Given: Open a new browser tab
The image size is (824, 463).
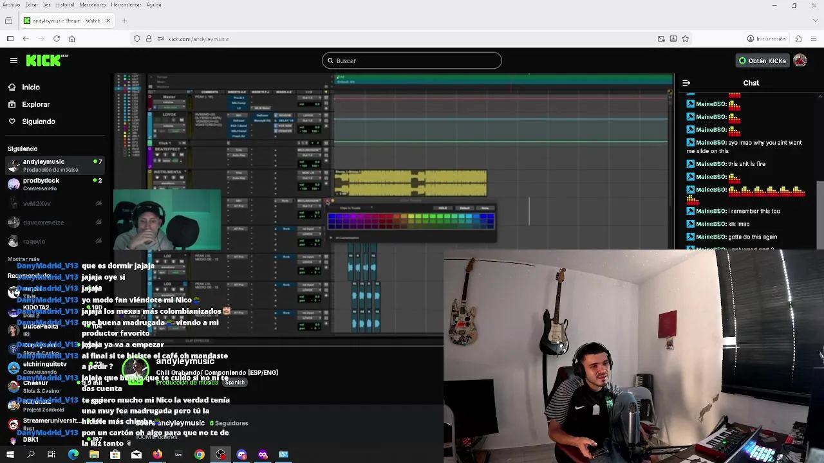Looking at the screenshot, I should coord(124,21).
